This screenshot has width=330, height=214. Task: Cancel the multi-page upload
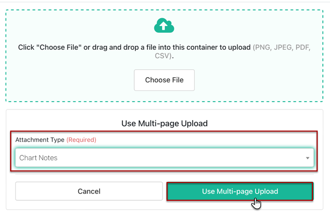pyautogui.click(x=89, y=191)
